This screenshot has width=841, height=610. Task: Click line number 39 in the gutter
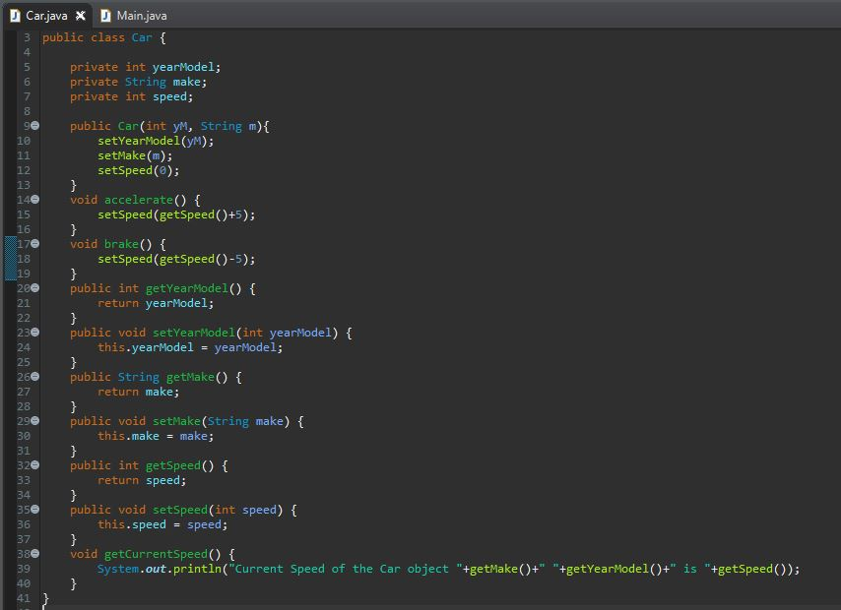pyautogui.click(x=24, y=569)
